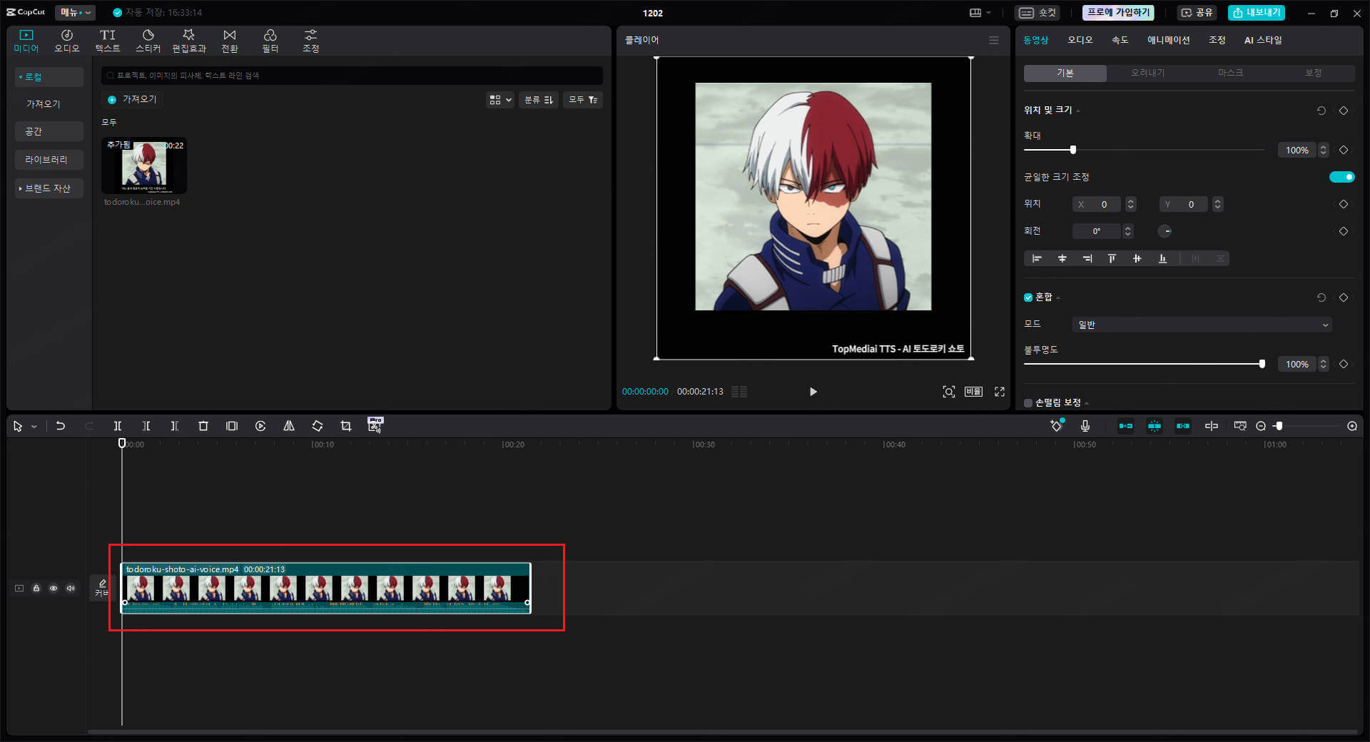Click the 공유 share button
Image resolution: width=1370 pixels, height=742 pixels.
click(1197, 13)
